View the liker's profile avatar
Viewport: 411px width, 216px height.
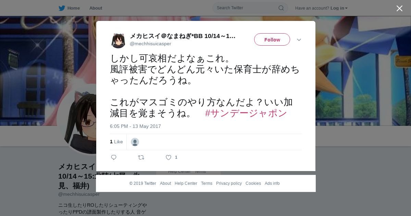click(x=135, y=142)
